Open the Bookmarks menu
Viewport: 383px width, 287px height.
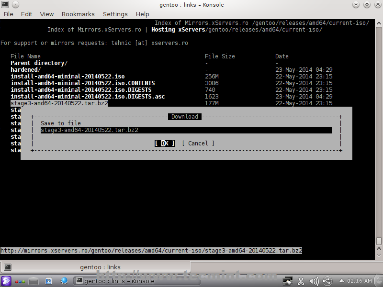(78, 14)
